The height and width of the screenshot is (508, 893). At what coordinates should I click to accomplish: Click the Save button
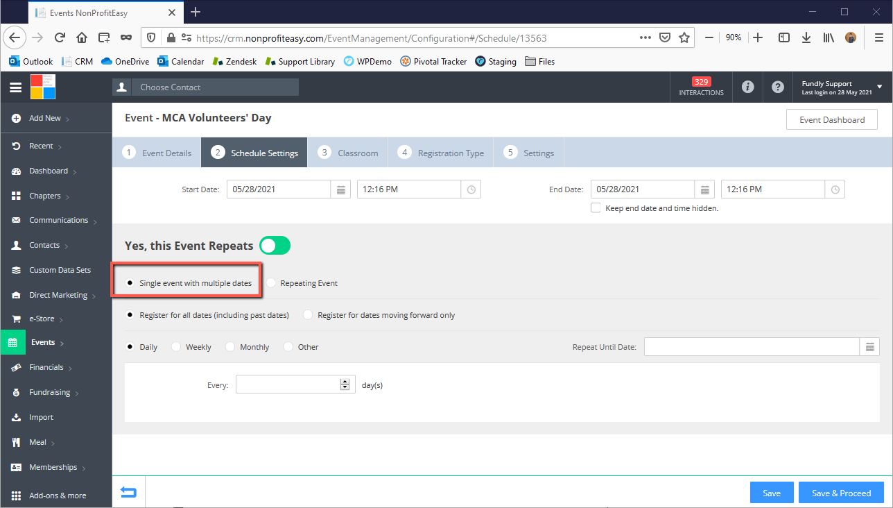tap(772, 493)
